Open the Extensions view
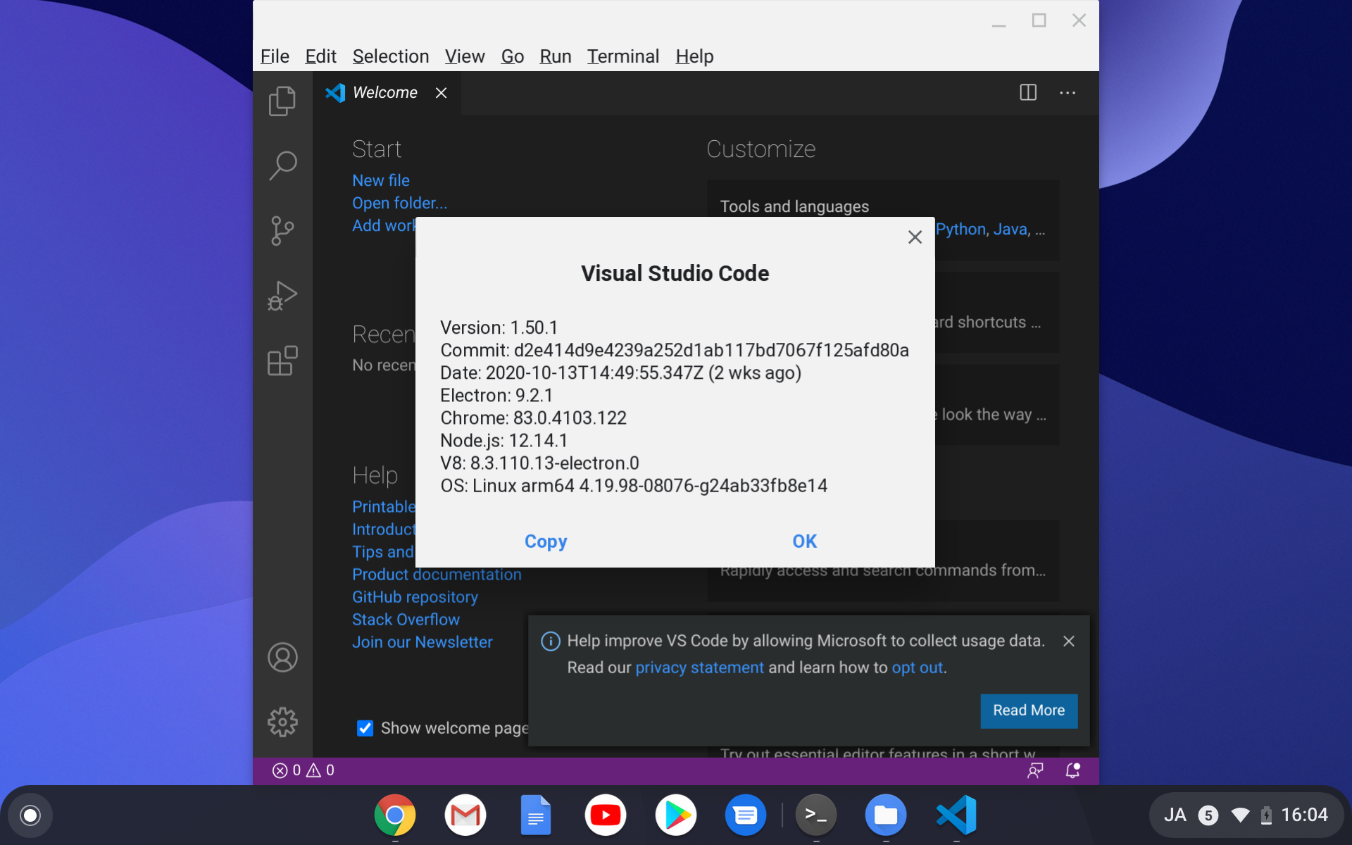The width and height of the screenshot is (1352, 845). 282,361
